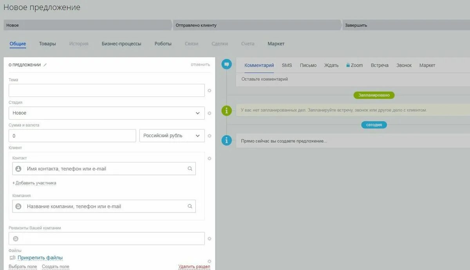Click the search magnifier in Контакт field

point(190,169)
